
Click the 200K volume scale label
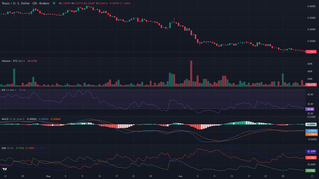310,79
